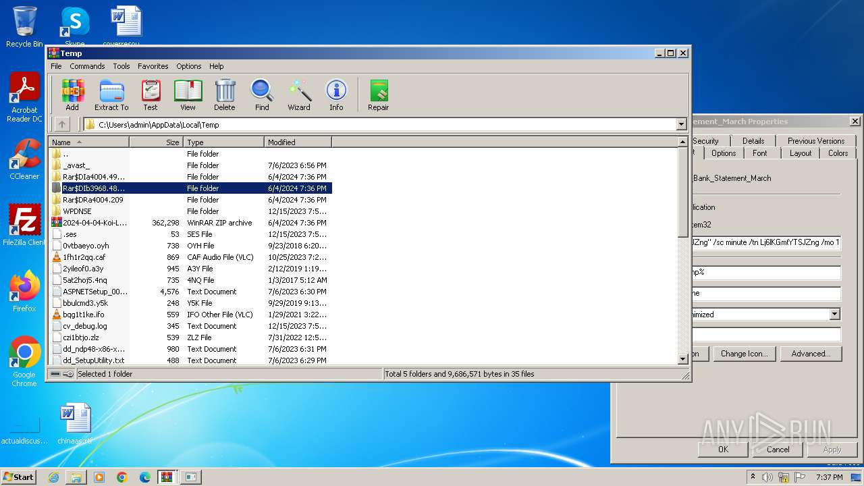Image resolution: width=864 pixels, height=486 pixels.
Task: Click the Add toolbar icon in WinRAR
Action: pos(72,95)
